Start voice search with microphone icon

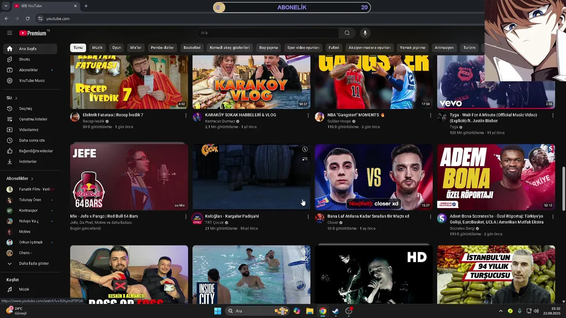[x=365, y=33]
